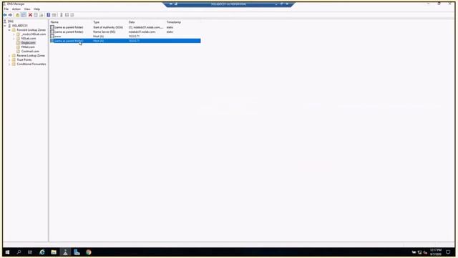The image size is (458, 258).
Task: Sort records by Data column header
Action: point(132,22)
